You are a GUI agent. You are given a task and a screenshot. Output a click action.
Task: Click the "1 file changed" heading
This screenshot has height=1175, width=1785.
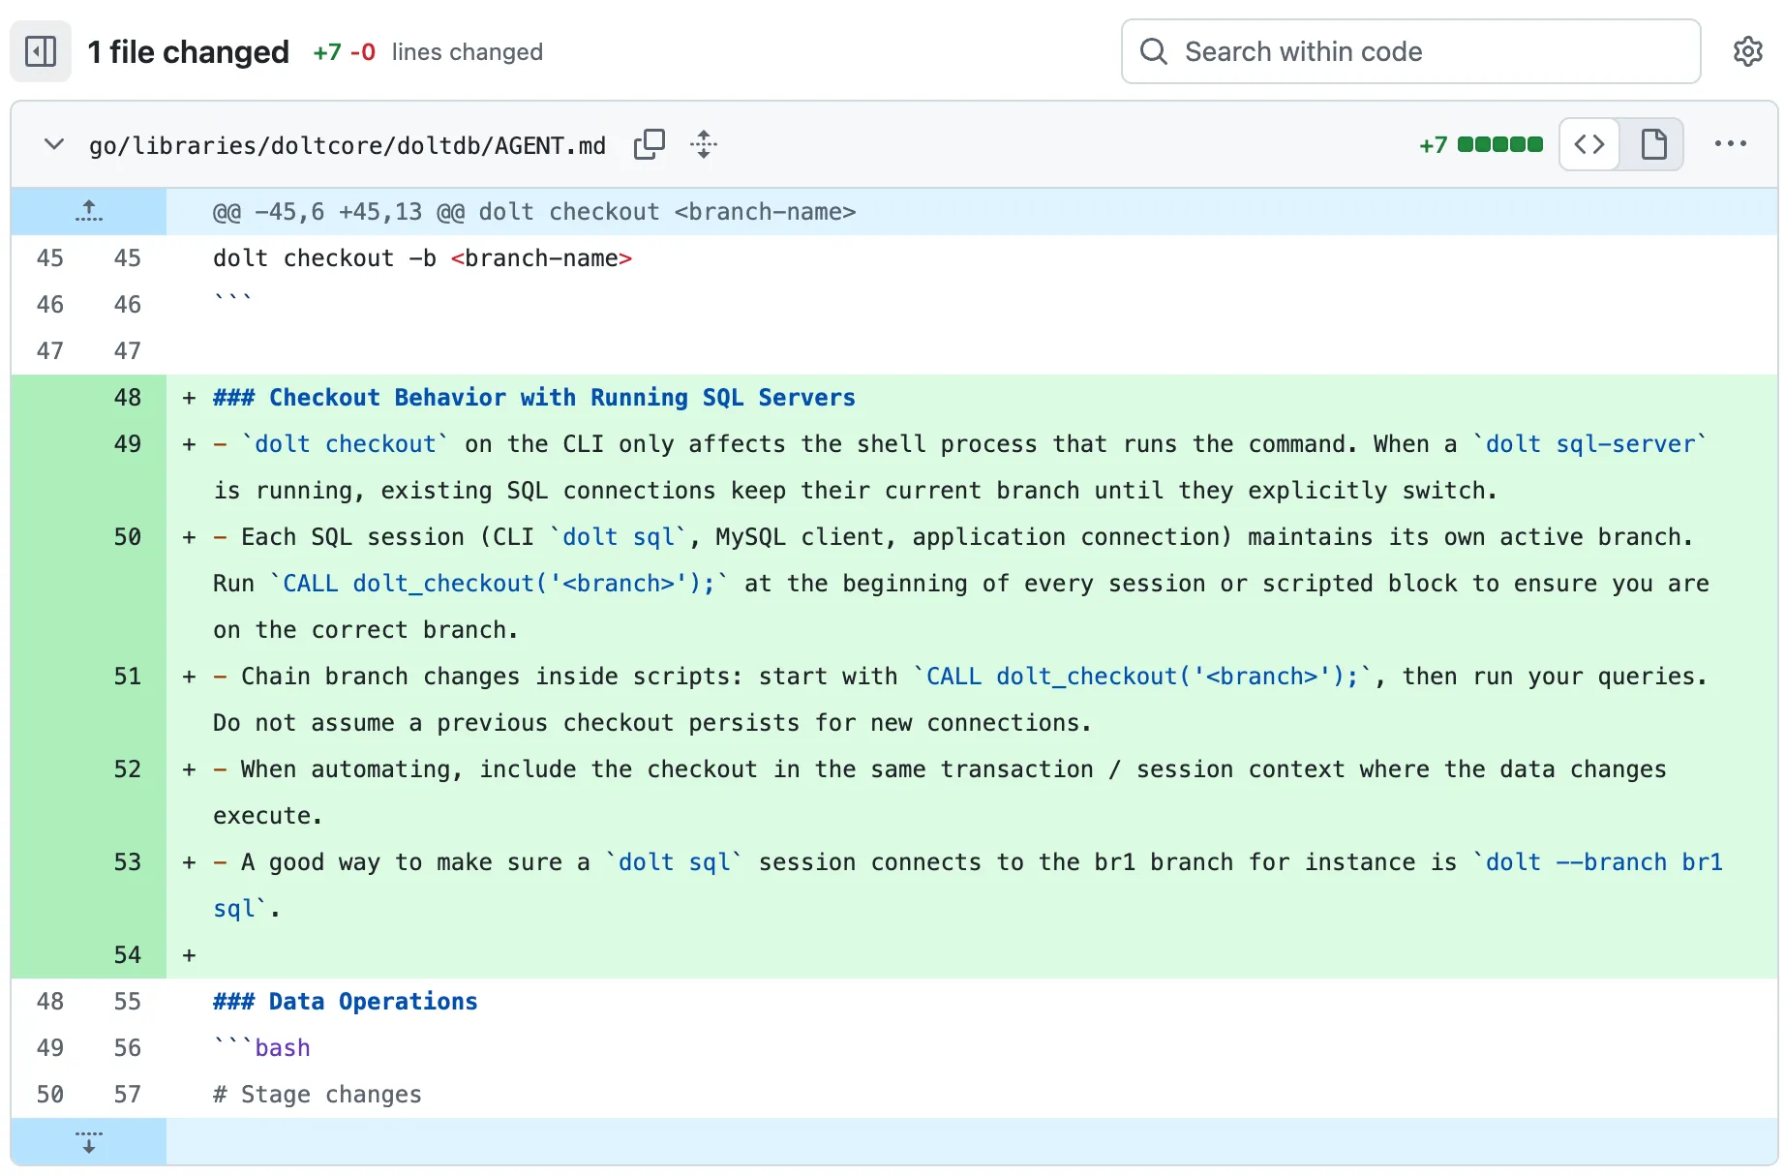[188, 52]
